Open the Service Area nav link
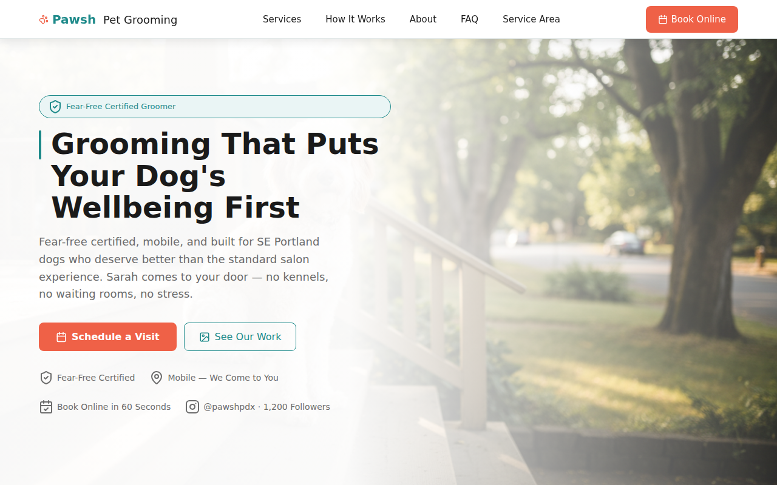Viewport: 777px width, 485px height. tap(531, 19)
